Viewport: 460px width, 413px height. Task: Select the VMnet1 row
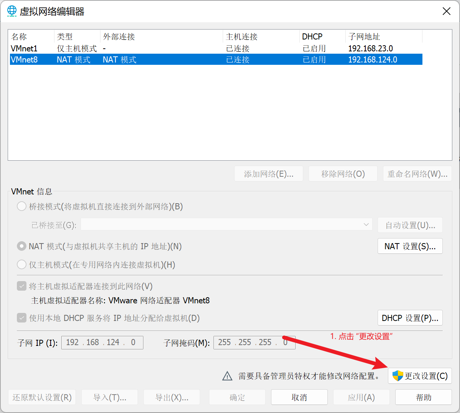tap(216, 48)
